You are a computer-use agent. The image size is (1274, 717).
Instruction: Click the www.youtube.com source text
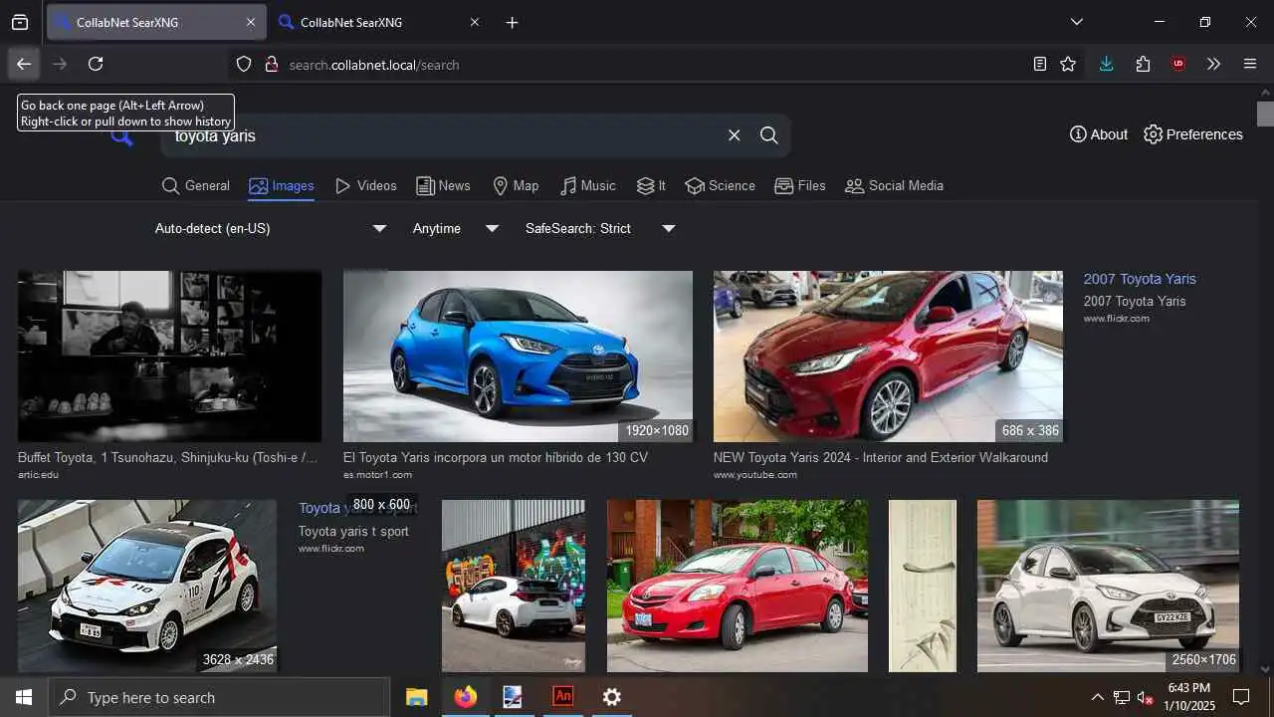755,475
